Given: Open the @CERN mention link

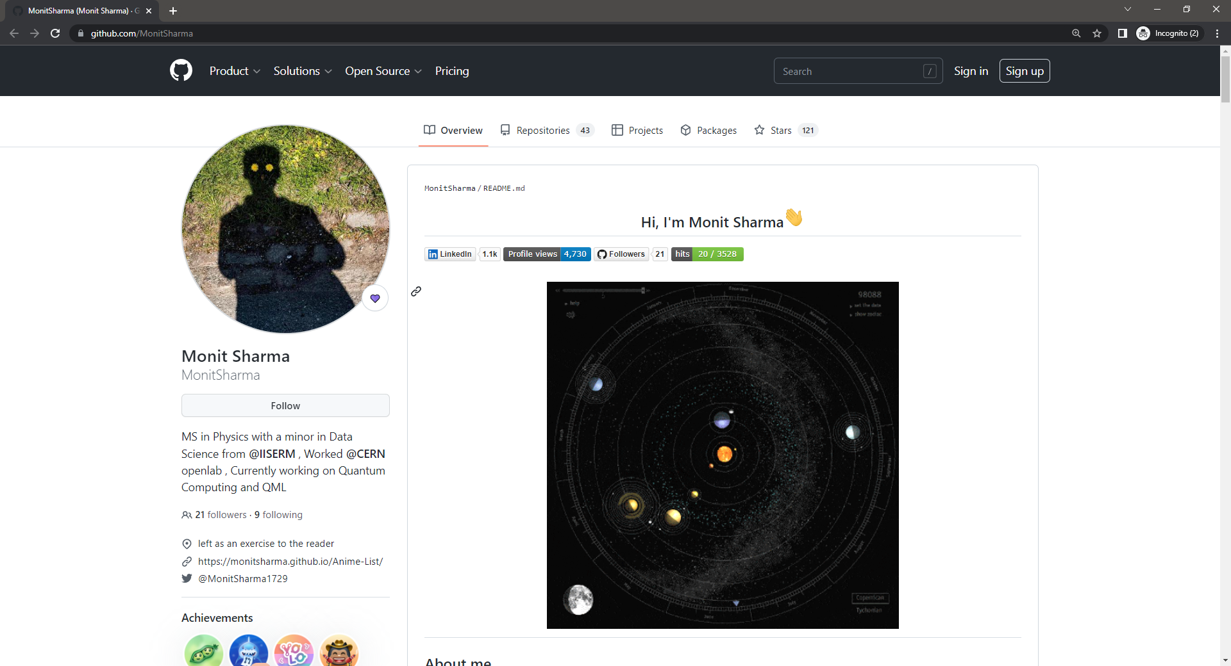Looking at the screenshot, I should 365,453.
